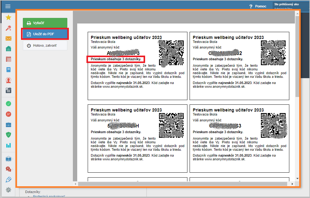Open the green shield icon
This screenshot has height=198, width=310.
click(8, 135)
